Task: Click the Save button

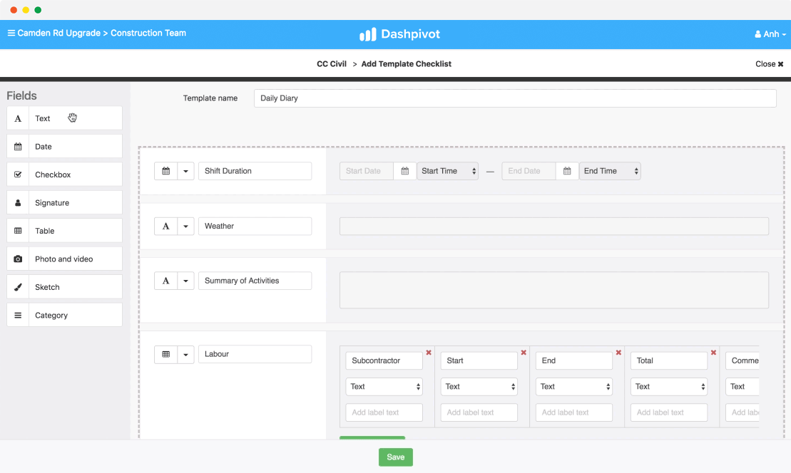Action: pyautogui.click(x=395, y=457)
